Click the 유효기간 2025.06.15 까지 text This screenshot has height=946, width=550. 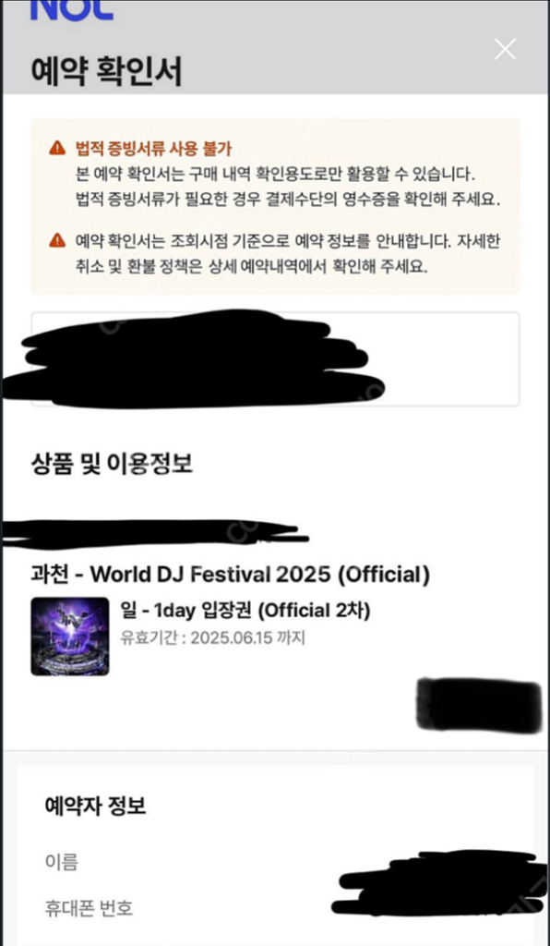tap(213, 638)
